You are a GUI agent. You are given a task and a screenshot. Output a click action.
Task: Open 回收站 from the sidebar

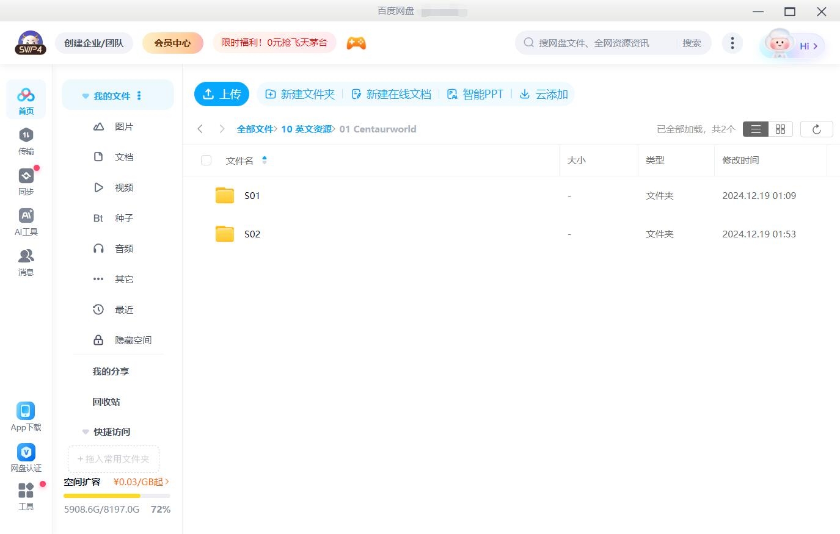[x=105, y=402]
